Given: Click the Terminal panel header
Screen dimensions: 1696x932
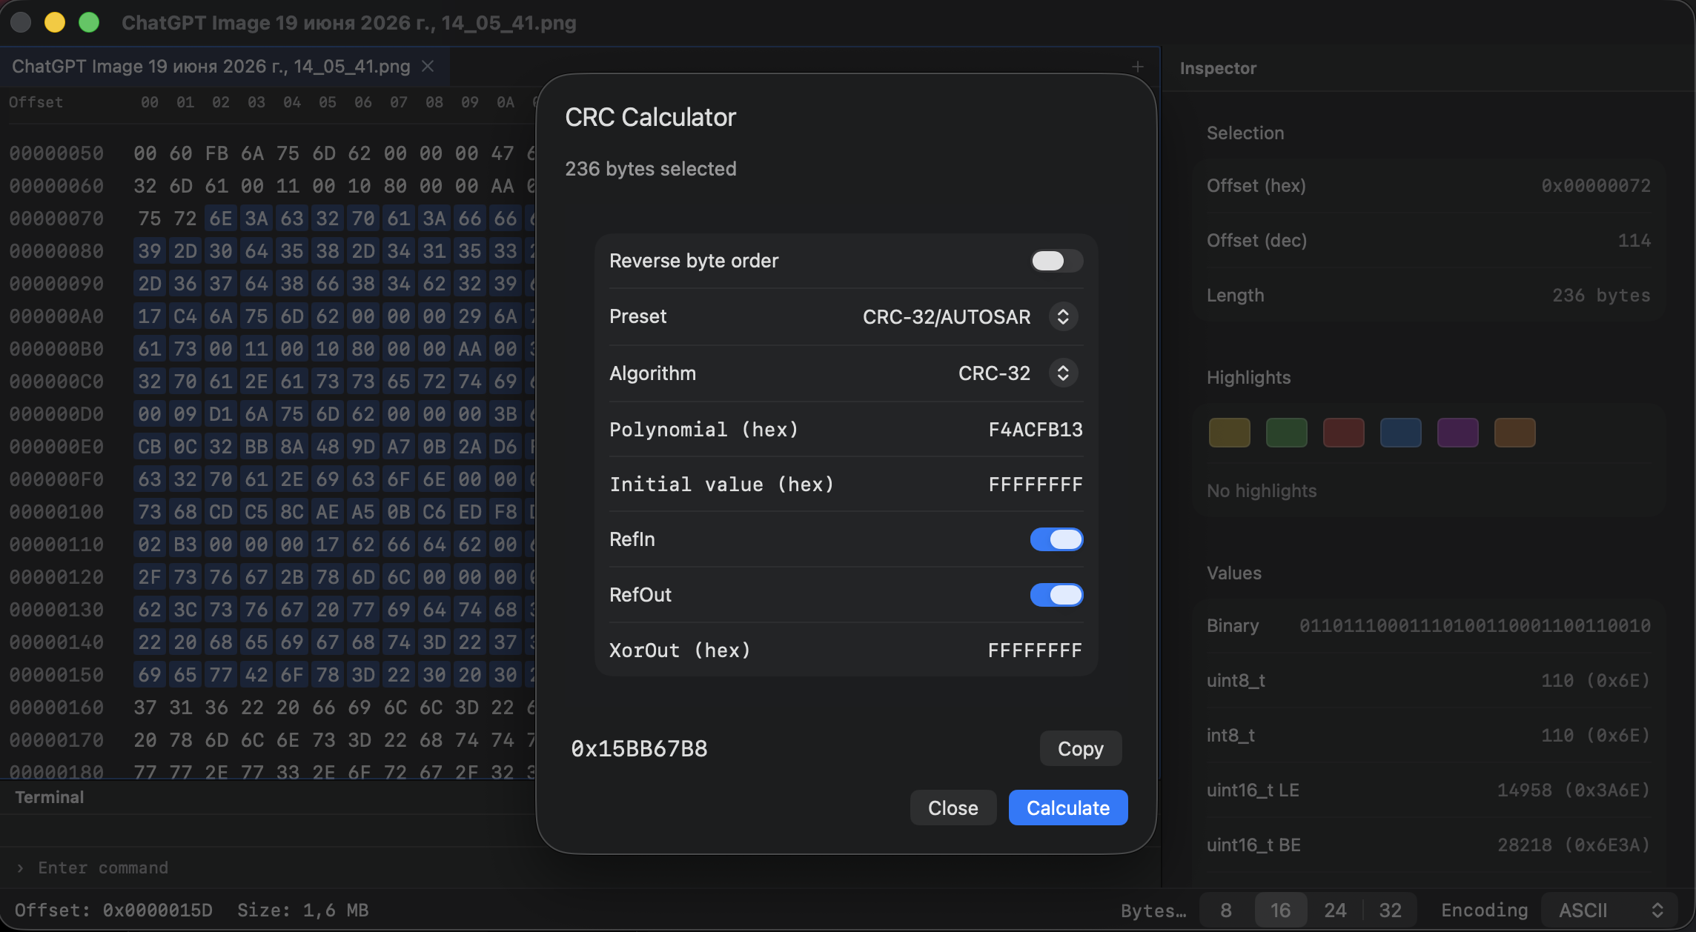Looking at the screenshot, I should [x=50, y=797].
